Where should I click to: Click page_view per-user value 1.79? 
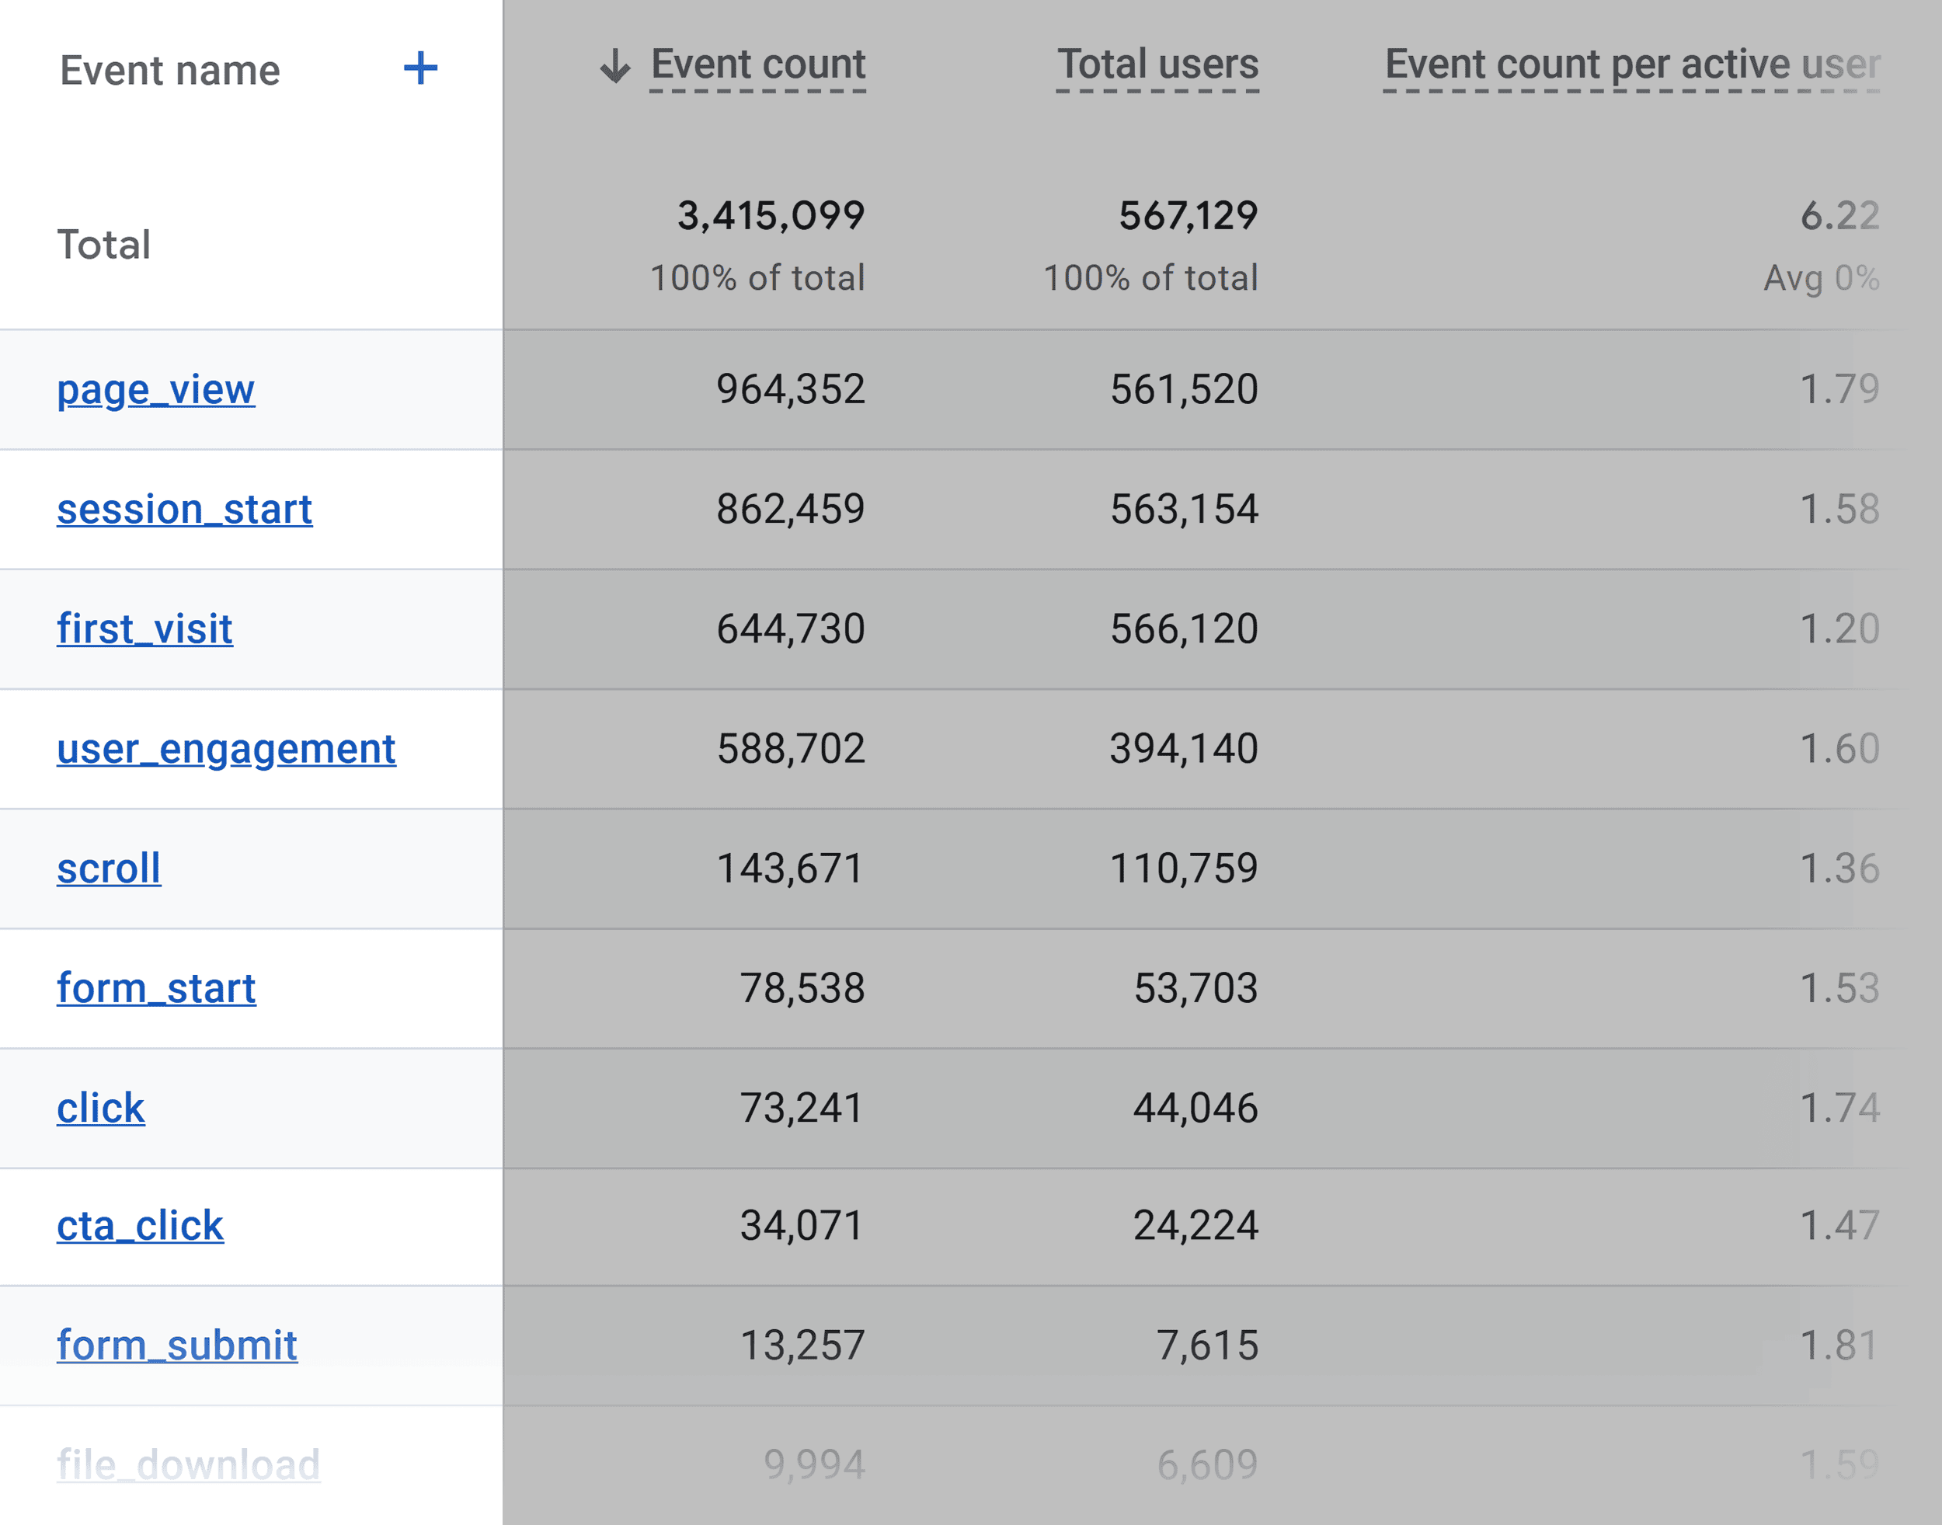click(1839, 389)
